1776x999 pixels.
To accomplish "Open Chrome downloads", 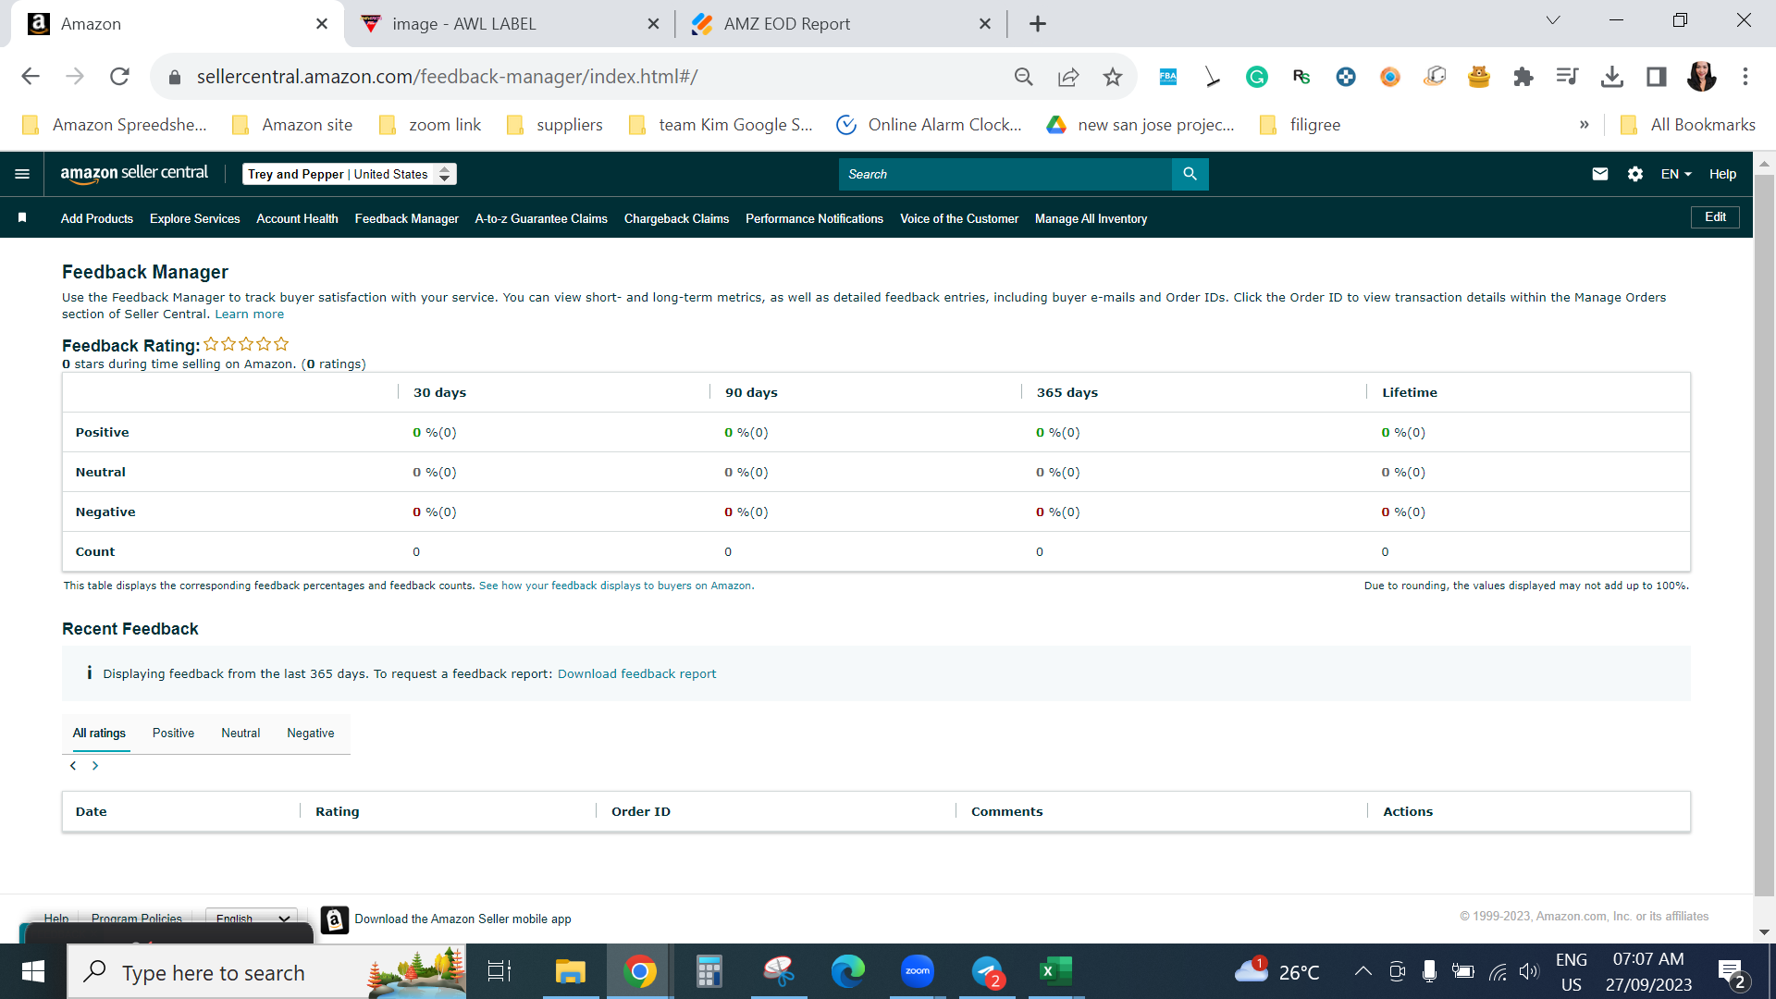I will [1611, 77].
